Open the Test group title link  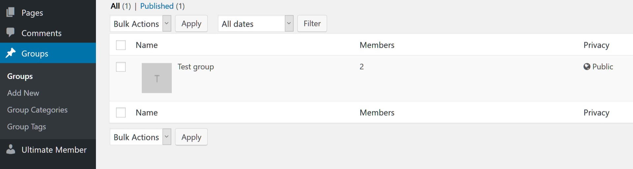(x=196, y=67)
